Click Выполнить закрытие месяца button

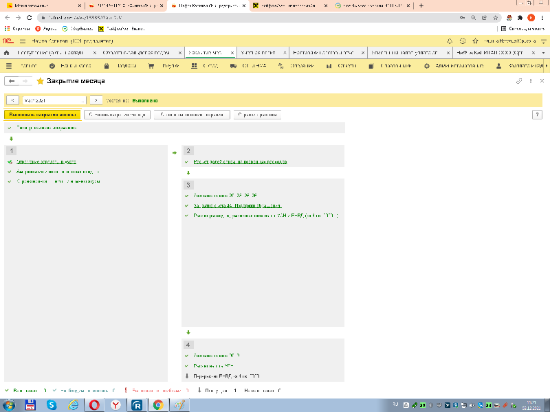pyautogui.click(x=43, y=115)
